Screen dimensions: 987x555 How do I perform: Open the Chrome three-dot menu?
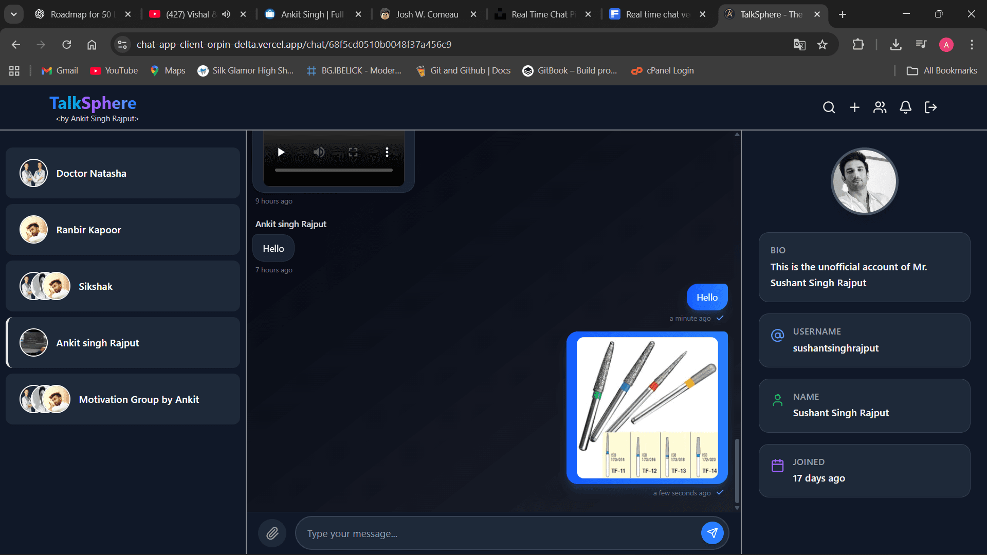(972, 45)
